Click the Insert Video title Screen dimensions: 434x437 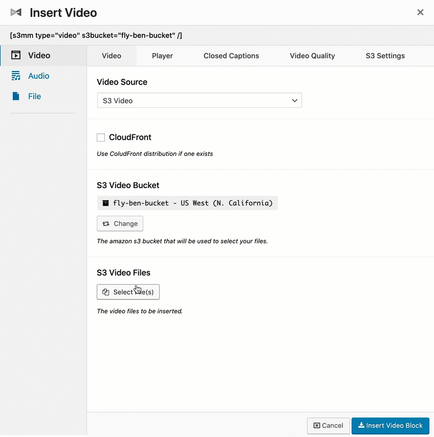tap(63, 13)
